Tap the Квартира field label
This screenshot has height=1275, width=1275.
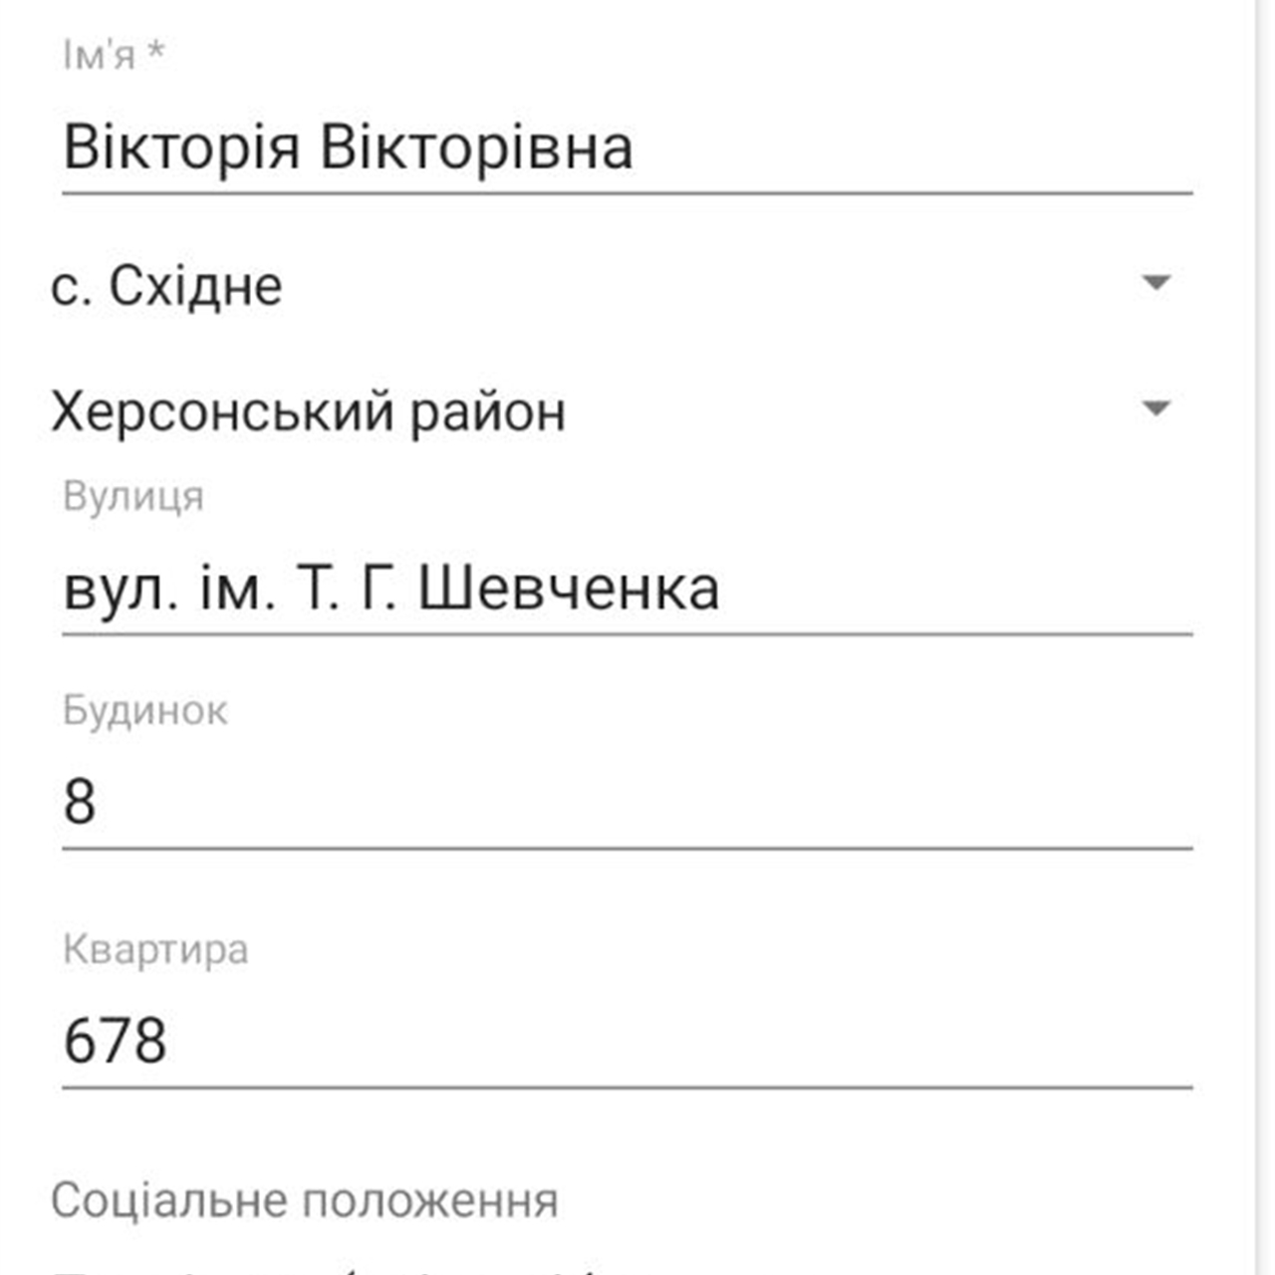pos(155,949)
